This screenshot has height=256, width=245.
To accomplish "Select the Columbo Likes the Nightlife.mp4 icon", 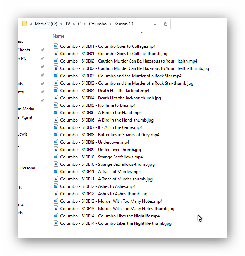I will [x=56, y=216].
